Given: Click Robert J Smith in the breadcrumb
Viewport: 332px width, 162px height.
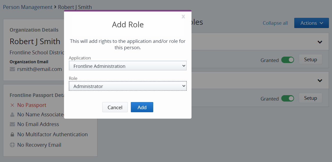Looking at the screenshot, I should pyautogui.click(x=75, y=7).
